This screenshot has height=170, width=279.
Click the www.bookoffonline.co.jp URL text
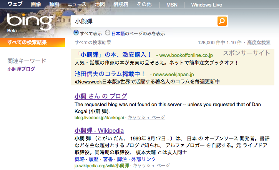click(186, 55)
